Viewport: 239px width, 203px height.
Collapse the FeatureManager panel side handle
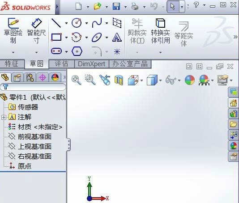click(69, 145)
